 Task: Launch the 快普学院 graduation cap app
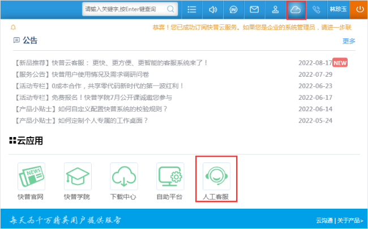tap(77, 180)
